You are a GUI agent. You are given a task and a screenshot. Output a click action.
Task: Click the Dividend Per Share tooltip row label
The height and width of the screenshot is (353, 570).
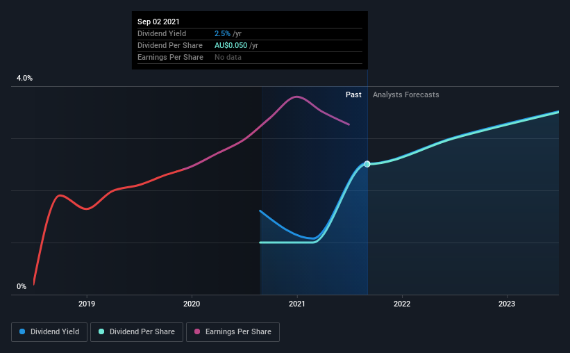tap(170, 45)
